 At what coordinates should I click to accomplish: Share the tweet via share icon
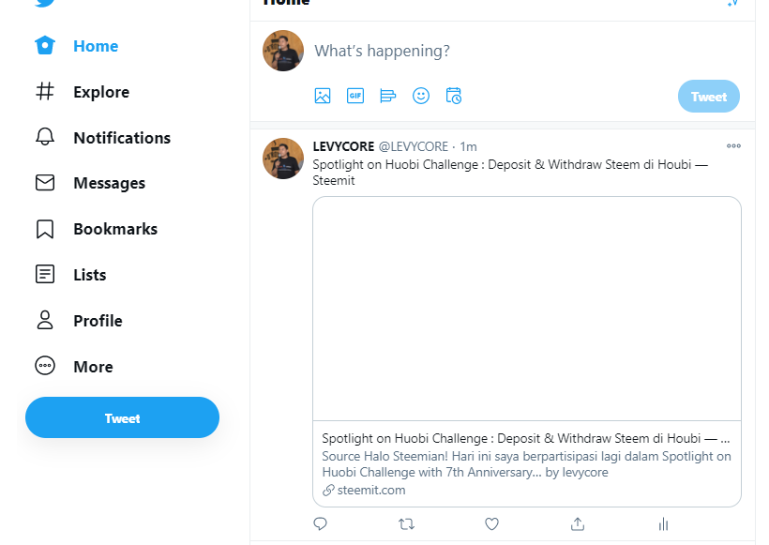(578, 524)
